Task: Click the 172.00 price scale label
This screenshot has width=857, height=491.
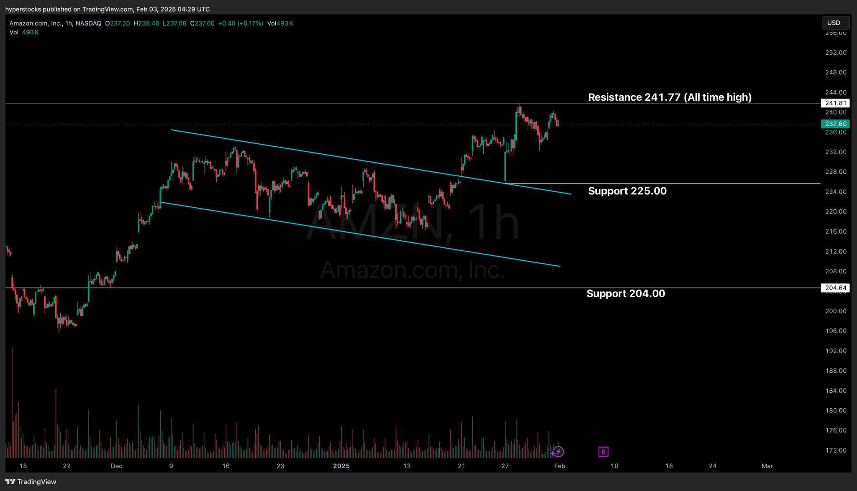Action: pyautogui.click(x=836, y=450)
